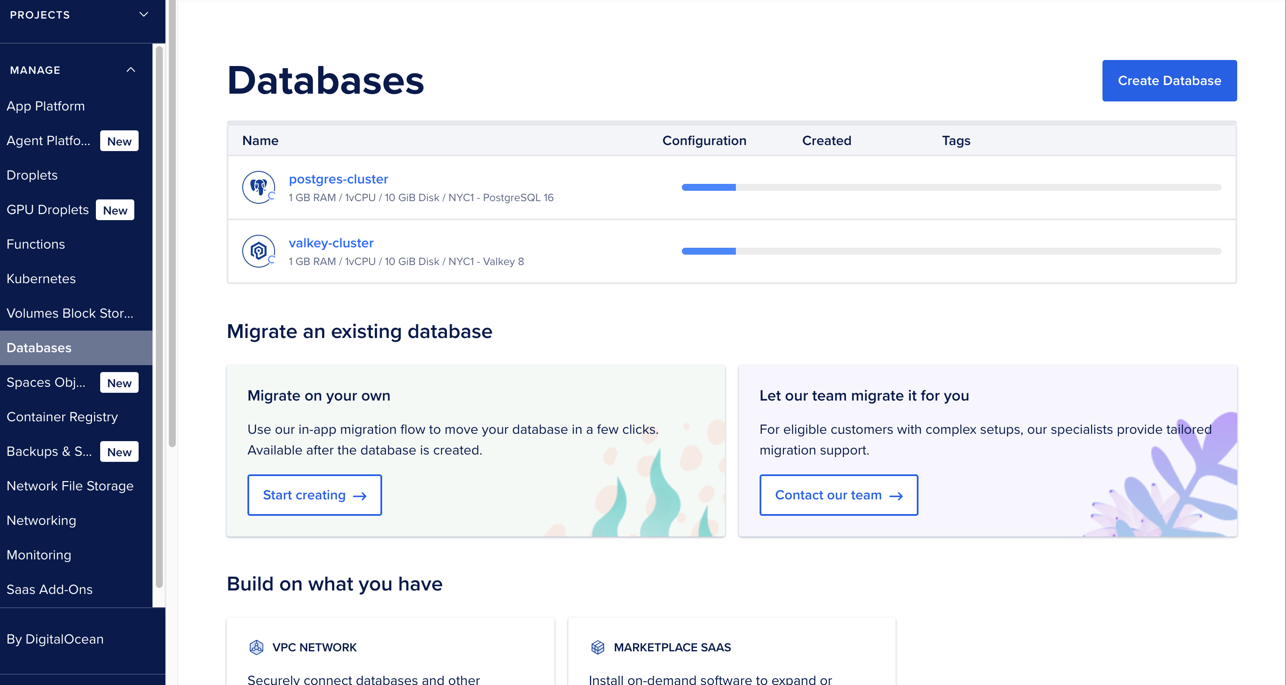This screenshot has height=685, width=1286.
Task: Click the New badge beside GPU Droplets
Action: tap(115, 210)
